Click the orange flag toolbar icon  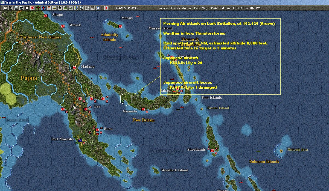pyautogui.click(x=49, y=8)
